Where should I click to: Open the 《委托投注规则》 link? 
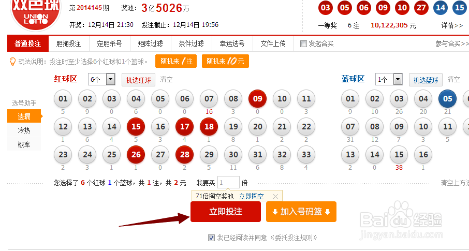point(294,238)
